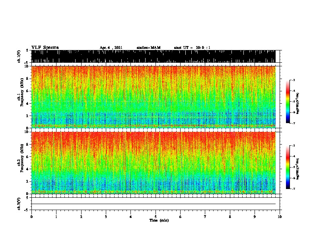315x243 pixels.
Task: Click the "-3" label on ch.1 colorbar
Action: coord(294,80)
